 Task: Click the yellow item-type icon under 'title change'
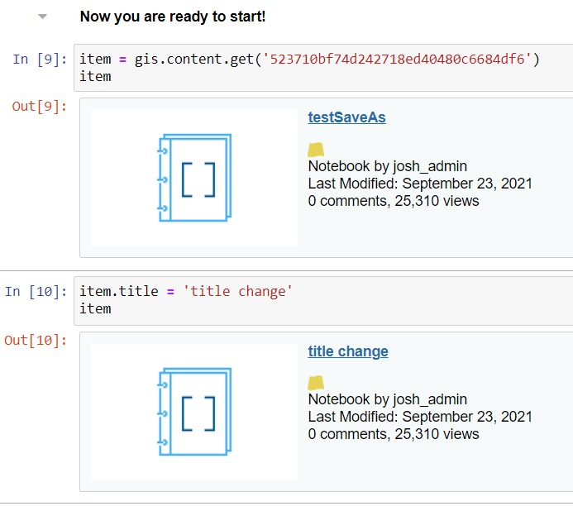click(x=316, y=383)
